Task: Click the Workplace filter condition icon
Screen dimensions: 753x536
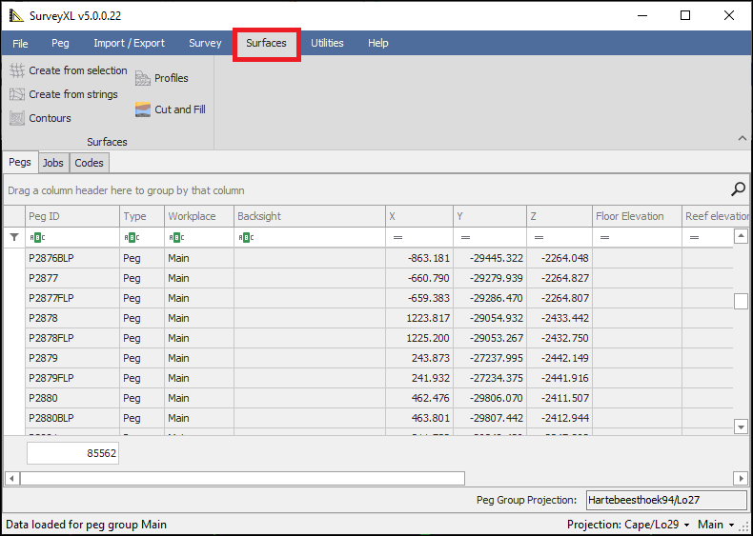Action: (175, 237)
